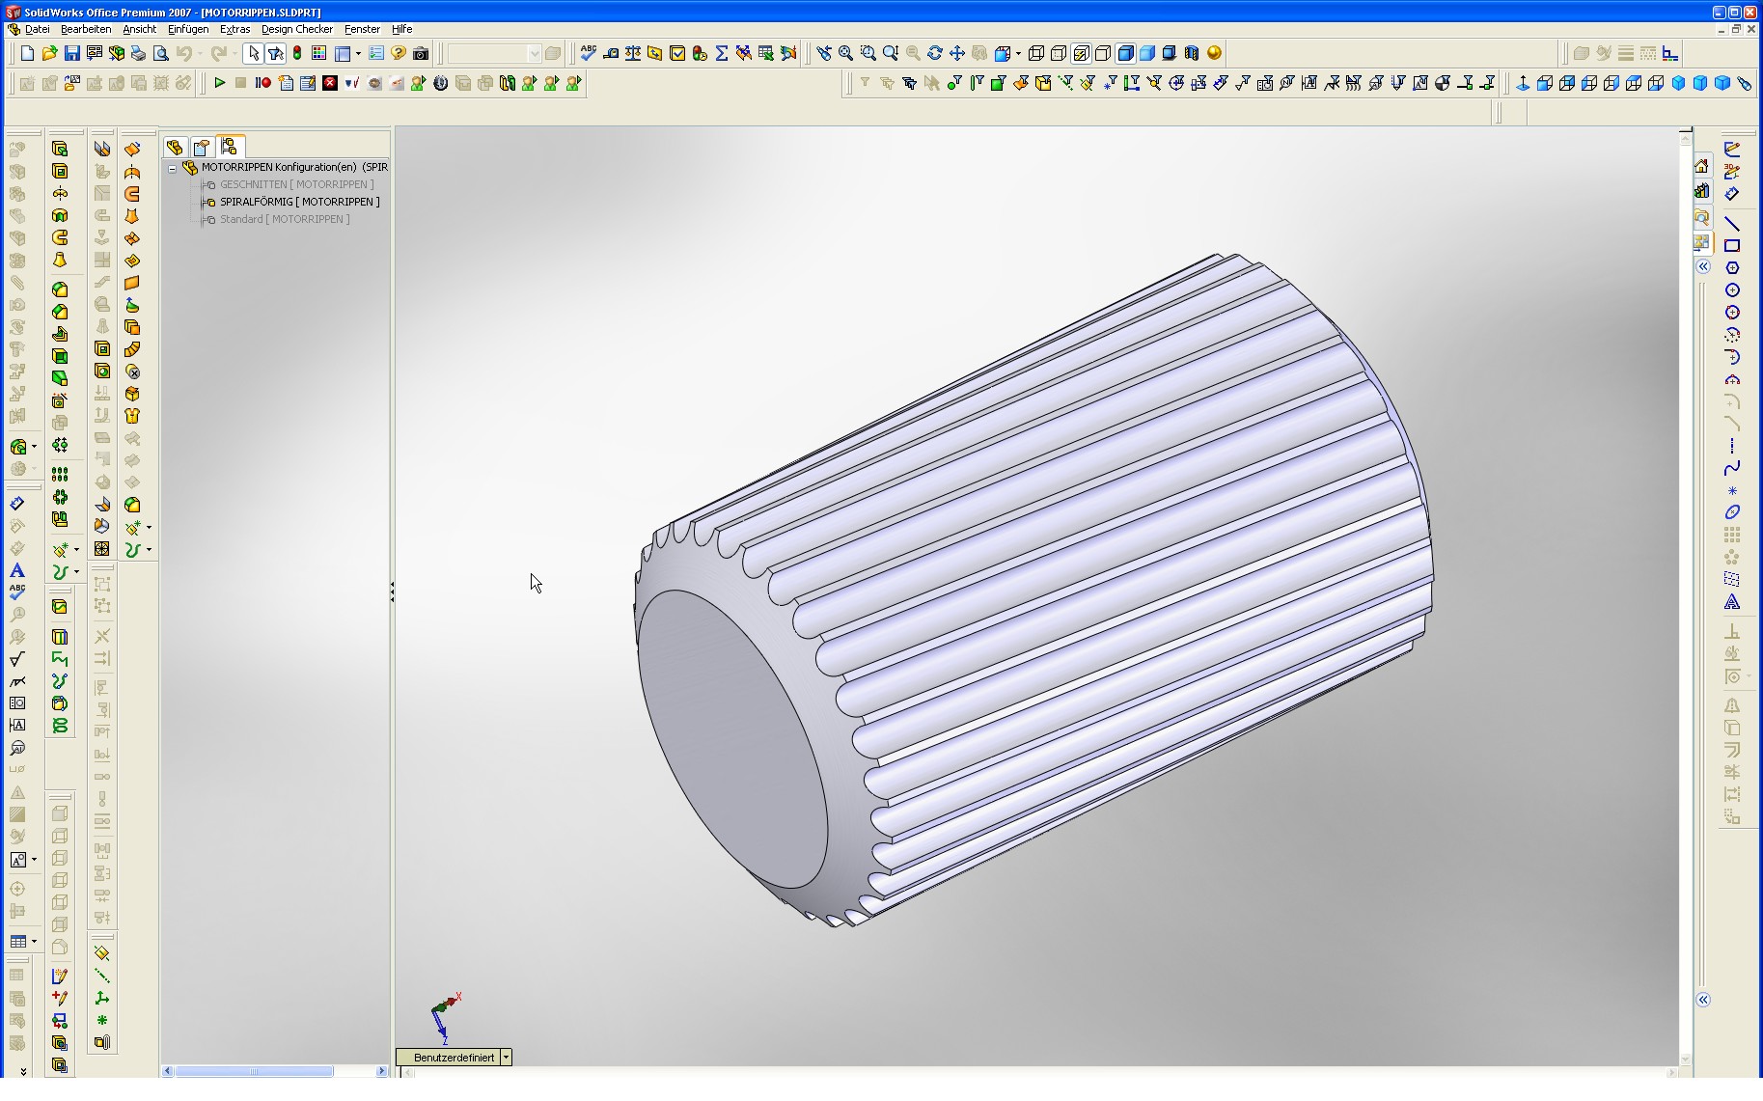The image size is (1763, 1101).
Task: Open Print Preview magnifier icon
Action: tap(161, 53)
